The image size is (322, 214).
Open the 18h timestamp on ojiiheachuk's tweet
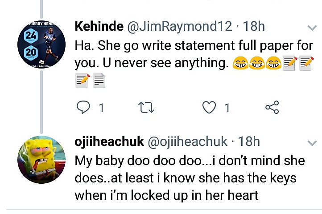tap(249, 142)
